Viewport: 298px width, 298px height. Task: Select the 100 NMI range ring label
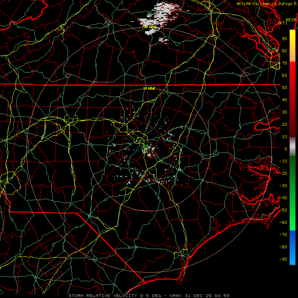149,27
